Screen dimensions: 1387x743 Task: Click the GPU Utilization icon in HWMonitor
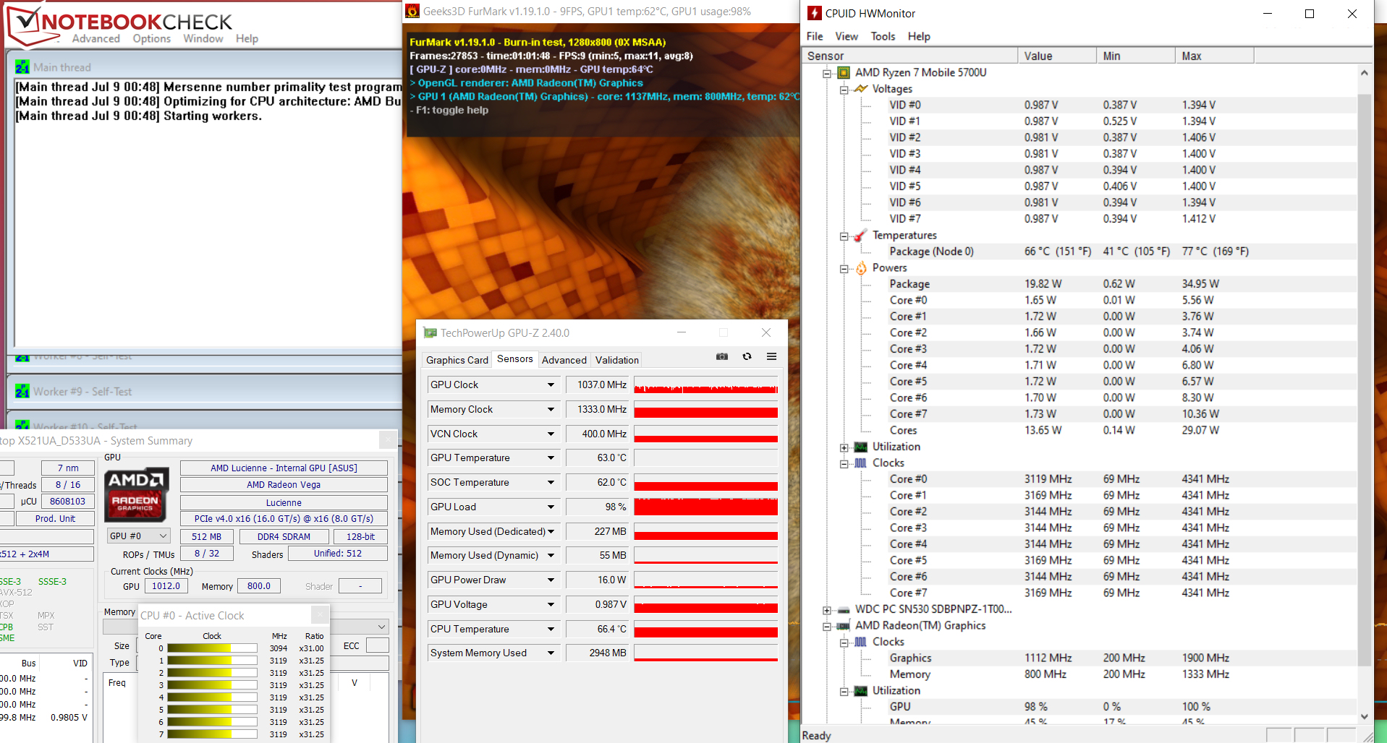coord(861,691)
